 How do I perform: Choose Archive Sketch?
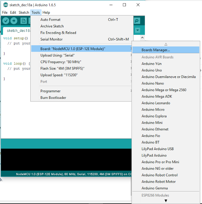tap(81, 26)
